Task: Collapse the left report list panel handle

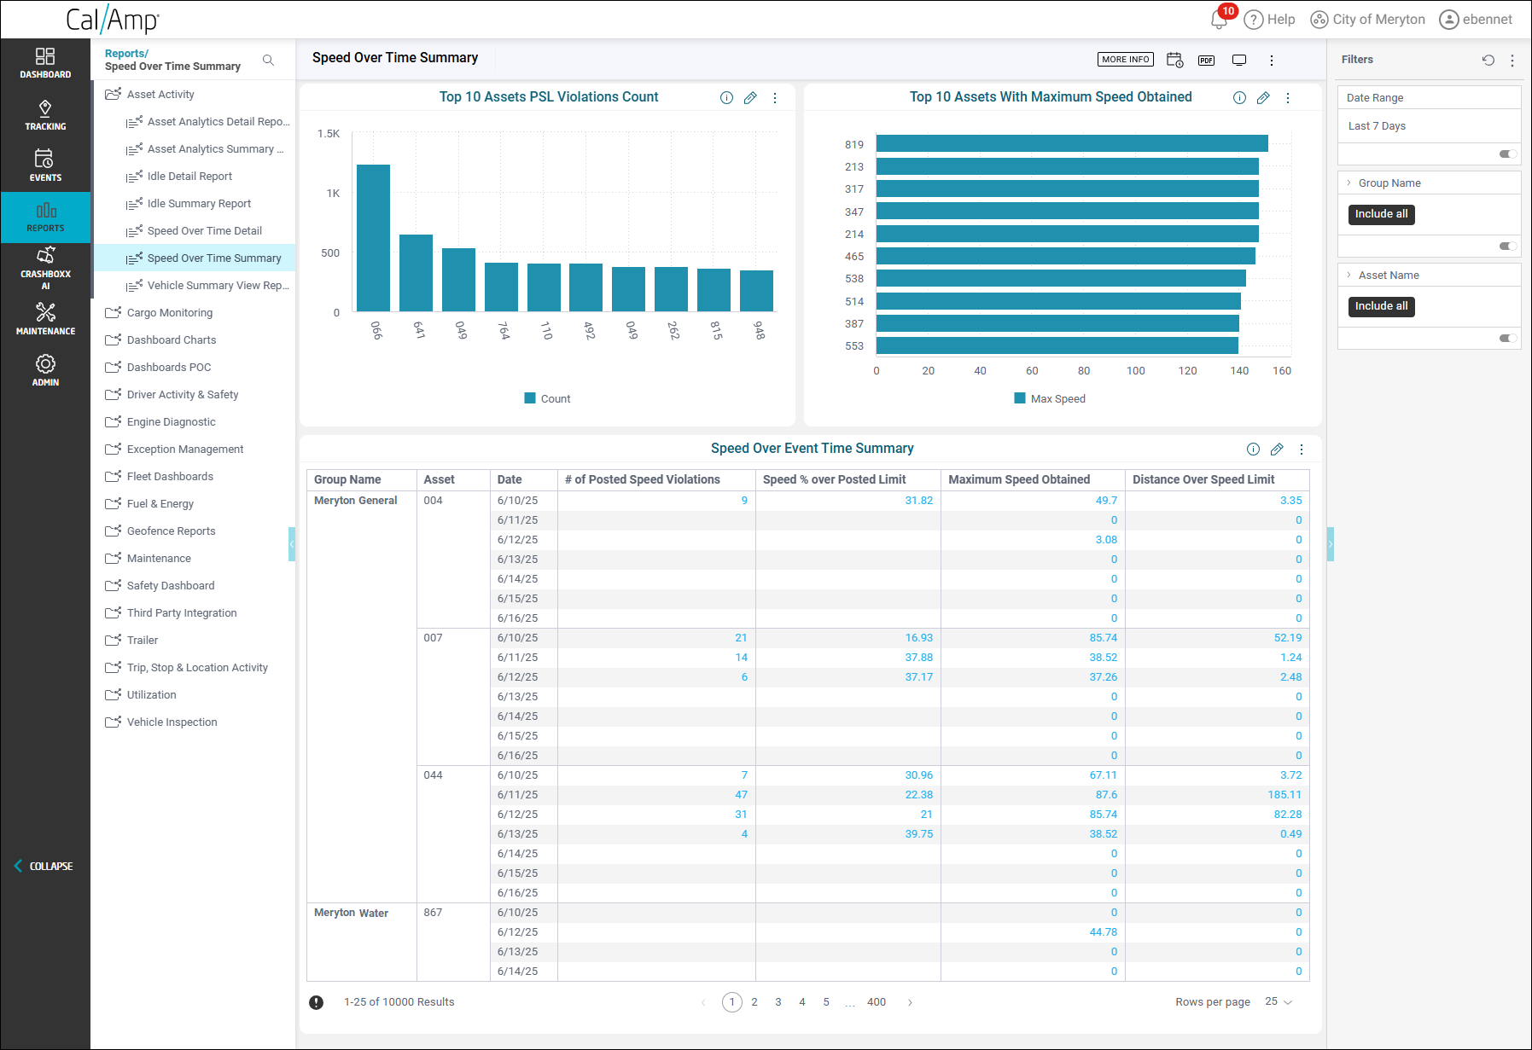Action: [x=292, y=544]
